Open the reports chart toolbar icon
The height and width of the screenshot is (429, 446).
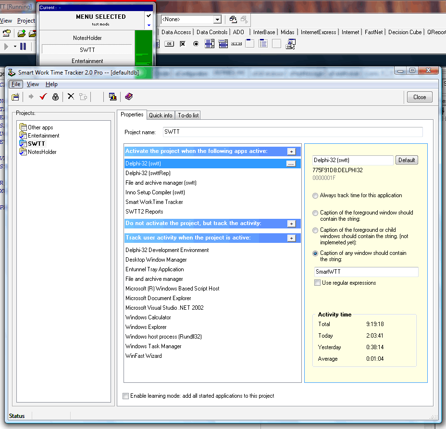point(112,97)
